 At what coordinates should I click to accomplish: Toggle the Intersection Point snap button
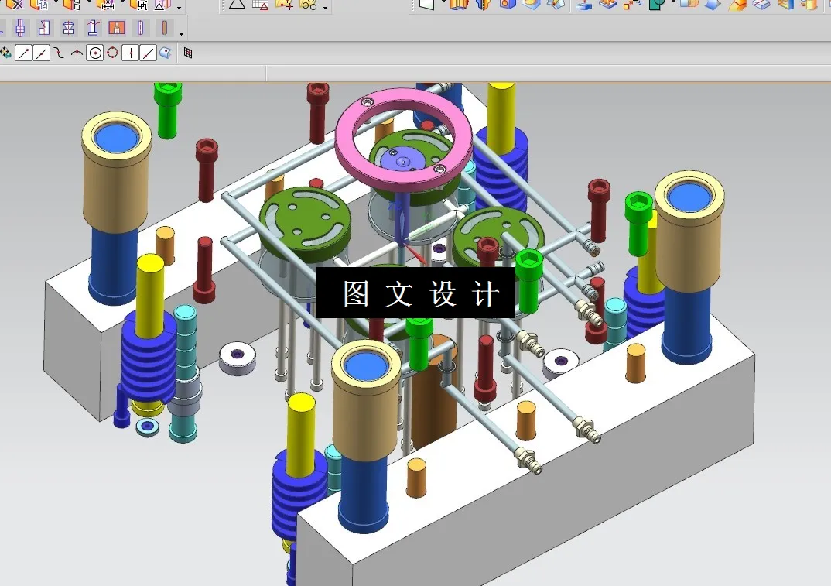[x=75, y=53]
